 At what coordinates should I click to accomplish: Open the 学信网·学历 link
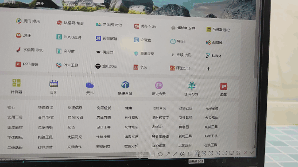click(x=30, y=50)
